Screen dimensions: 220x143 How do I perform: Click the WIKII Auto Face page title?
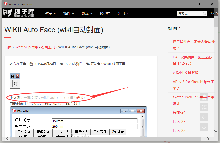pos(54,30)
